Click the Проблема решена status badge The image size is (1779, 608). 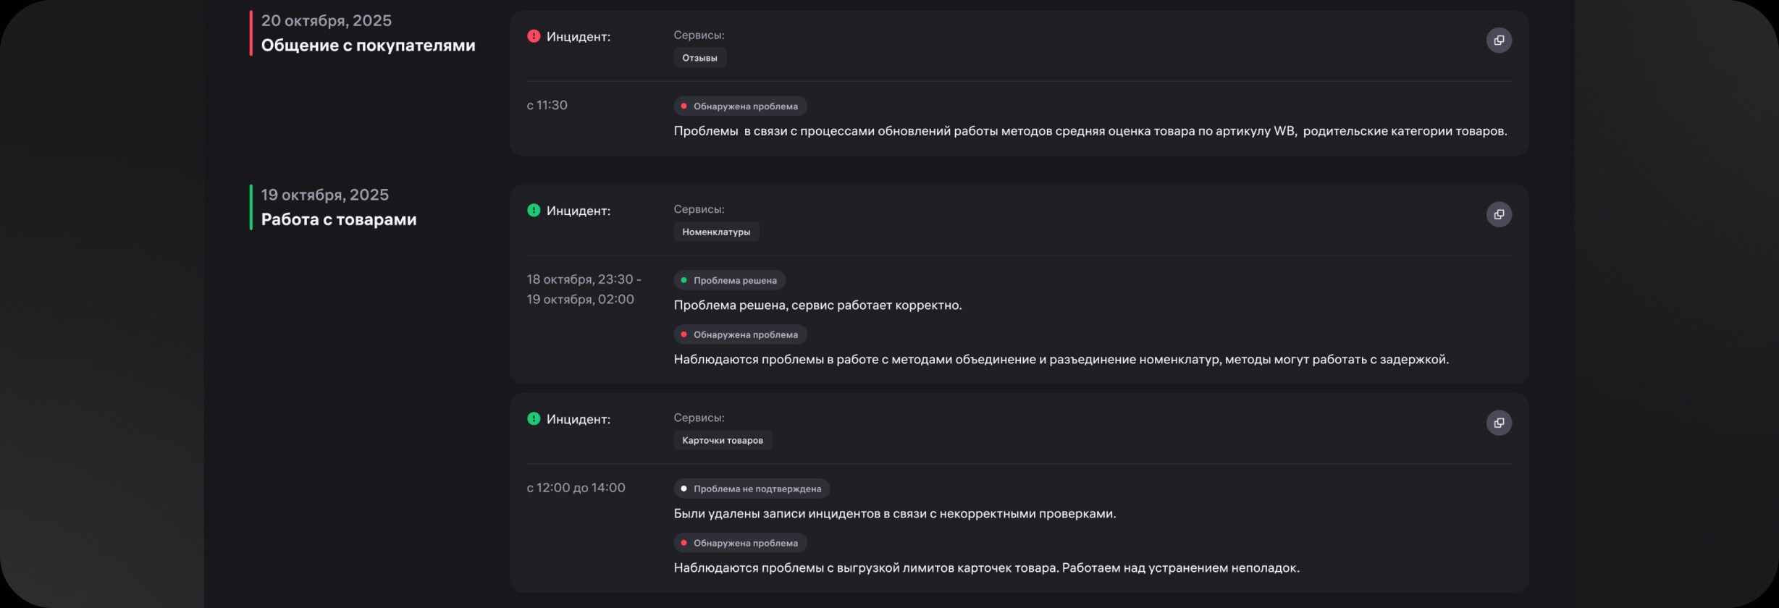click(729, 280)
